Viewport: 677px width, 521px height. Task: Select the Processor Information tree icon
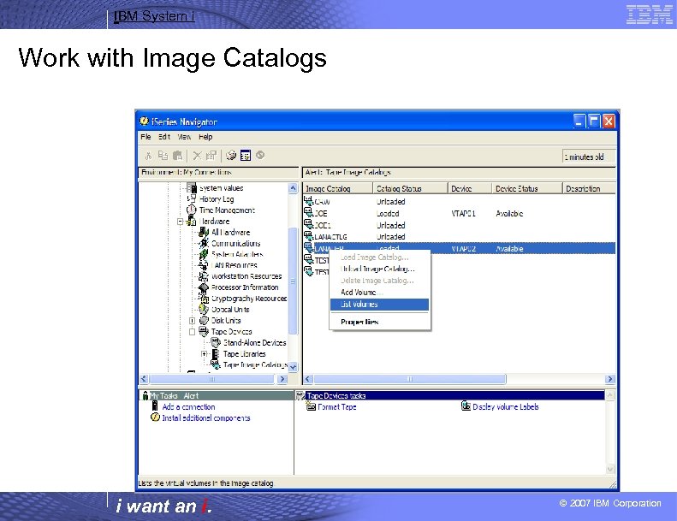[204, 287]
